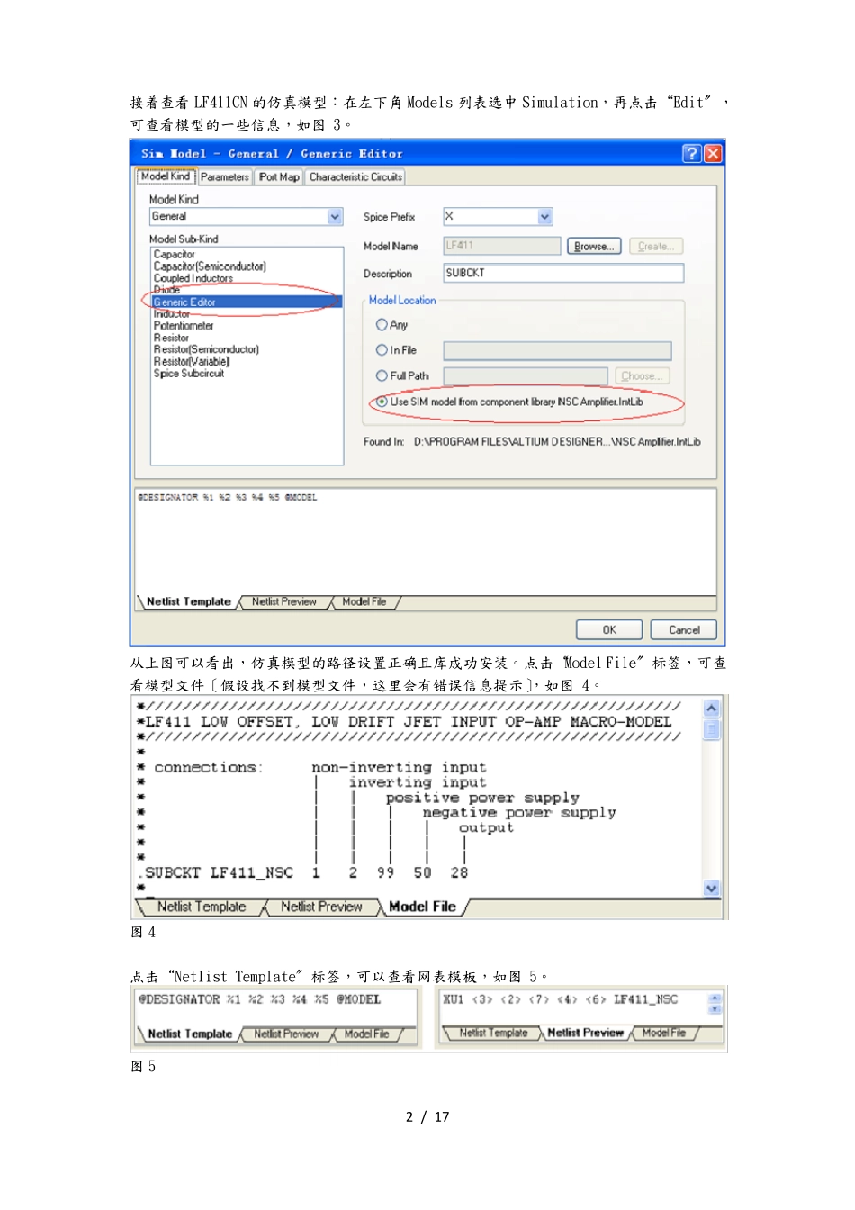
Task: Select Use SIM model from component library radio
Action: pyautogui.click(x=382, y=402)
